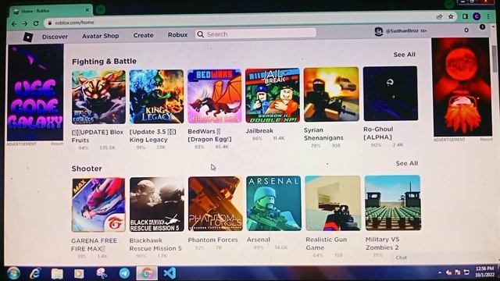Open Robux balance icon showing 0
This screenshot has height=281, width=500.
coord(466,30)
